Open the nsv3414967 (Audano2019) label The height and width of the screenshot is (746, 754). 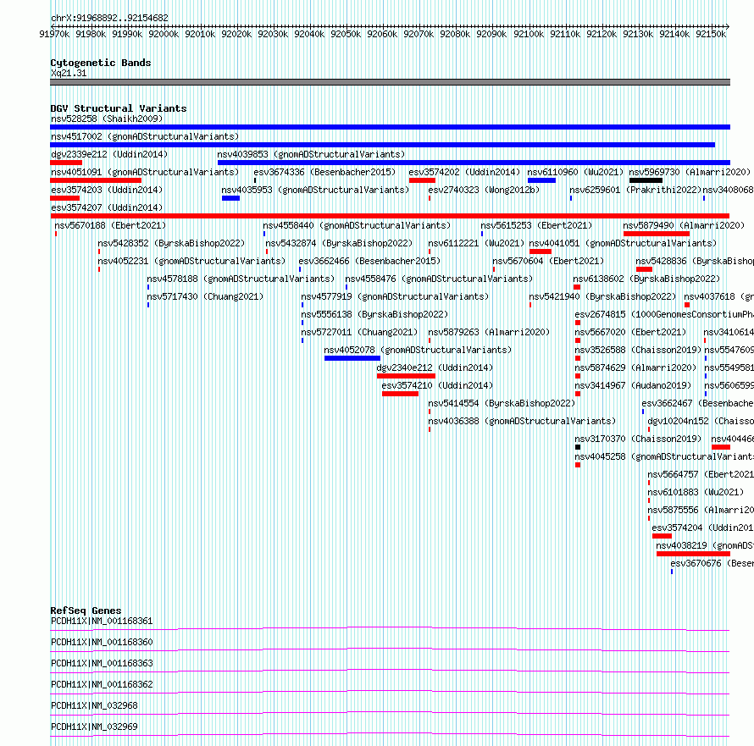coord(633,385)
